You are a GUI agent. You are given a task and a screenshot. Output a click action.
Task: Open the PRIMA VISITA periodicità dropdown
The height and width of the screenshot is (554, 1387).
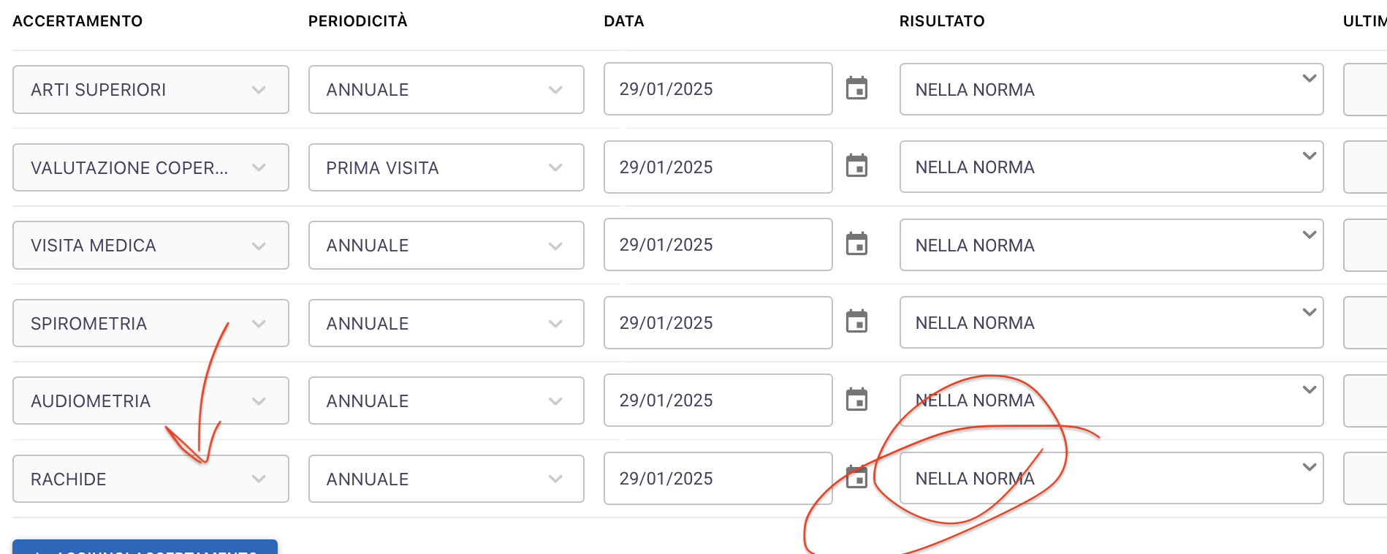446,168
